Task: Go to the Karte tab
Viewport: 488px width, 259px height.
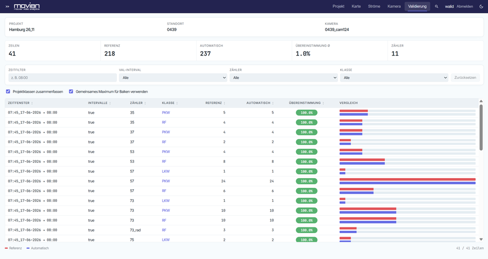Action: (356, 6)
